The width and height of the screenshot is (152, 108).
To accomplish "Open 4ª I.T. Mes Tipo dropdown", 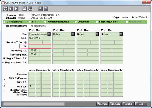I will [x=121, y=34].
